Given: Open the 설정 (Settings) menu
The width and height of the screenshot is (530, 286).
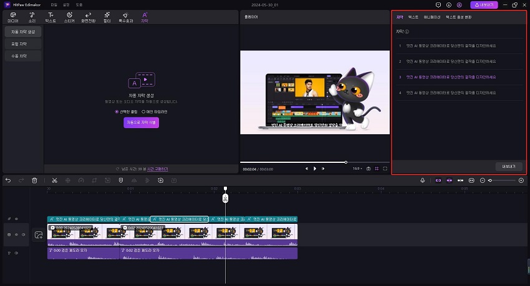Looking at the screenshot, I should point(66,5).
